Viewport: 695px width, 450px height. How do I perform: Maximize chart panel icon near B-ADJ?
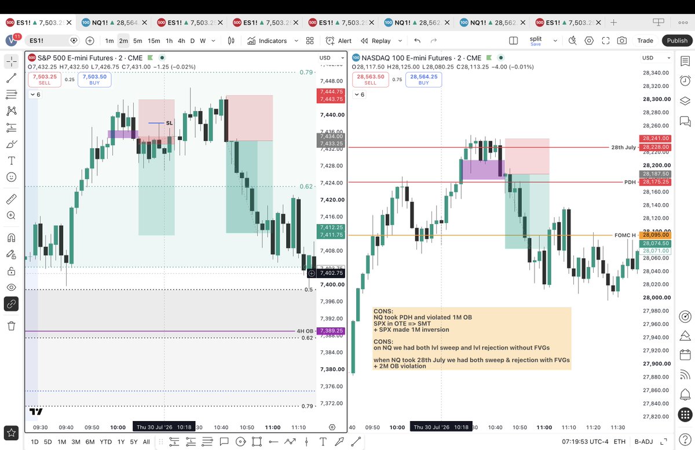click(x=663, y=441)
